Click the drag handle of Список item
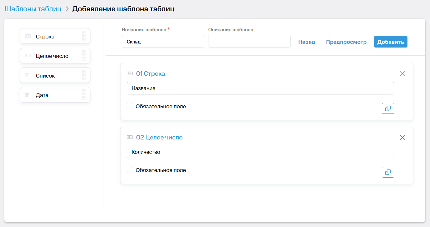430x227 pixels. pyautogui.click(x=84, y=75)
